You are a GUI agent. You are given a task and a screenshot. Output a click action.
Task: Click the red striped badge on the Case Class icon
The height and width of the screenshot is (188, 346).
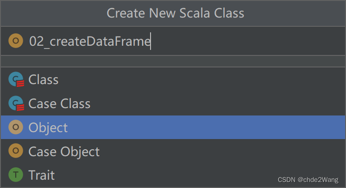tap(20, 108)
